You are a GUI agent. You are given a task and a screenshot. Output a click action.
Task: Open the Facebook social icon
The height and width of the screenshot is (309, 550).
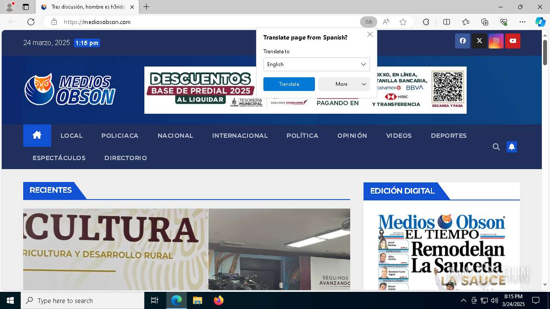[462, 41]
